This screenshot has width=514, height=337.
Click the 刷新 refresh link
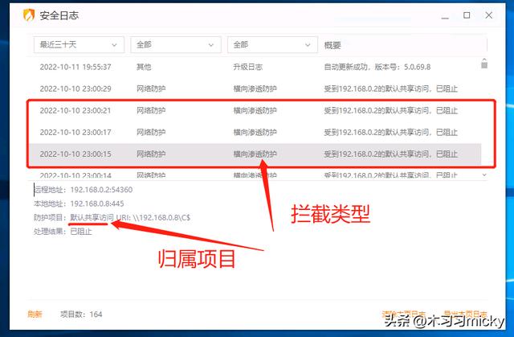(x=35, y=314)
